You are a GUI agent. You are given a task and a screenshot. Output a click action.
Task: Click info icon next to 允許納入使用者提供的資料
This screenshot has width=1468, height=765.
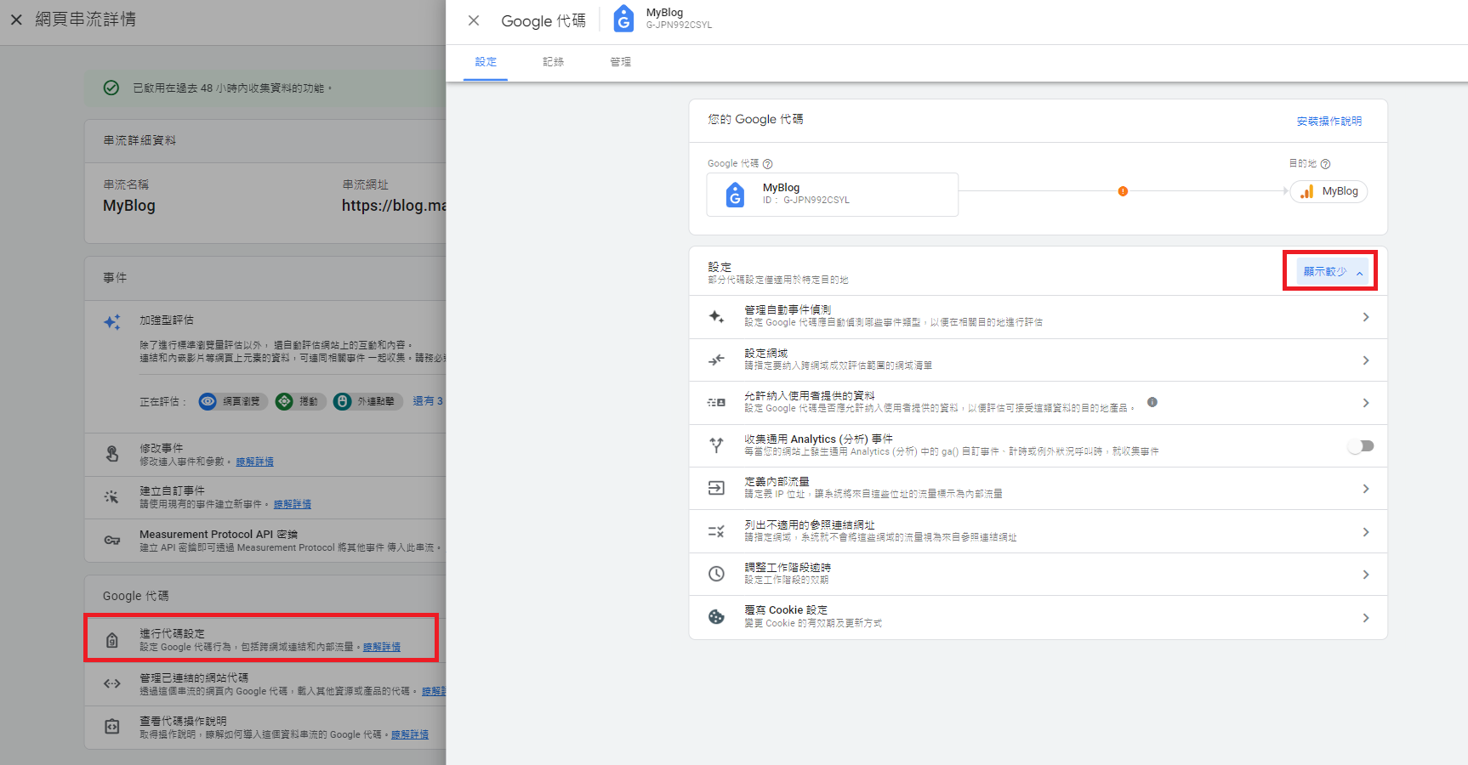tap(1152, 402)
